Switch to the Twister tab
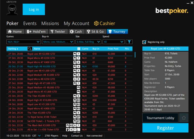 click(58, 31)
